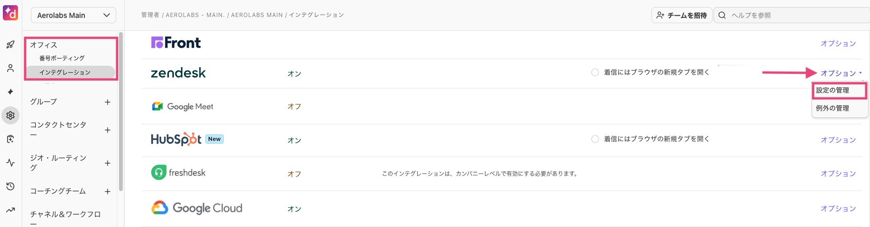Click the analytics trend arrow icon

coord(10,210)
